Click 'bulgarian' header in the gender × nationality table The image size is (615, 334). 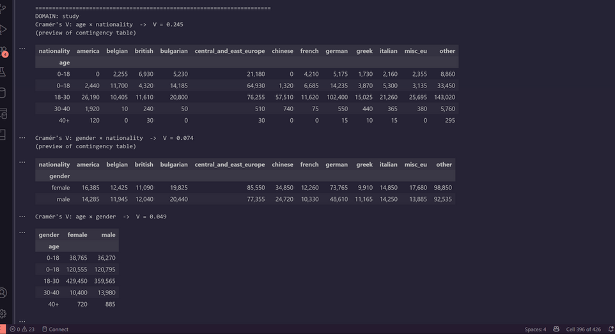174,165
